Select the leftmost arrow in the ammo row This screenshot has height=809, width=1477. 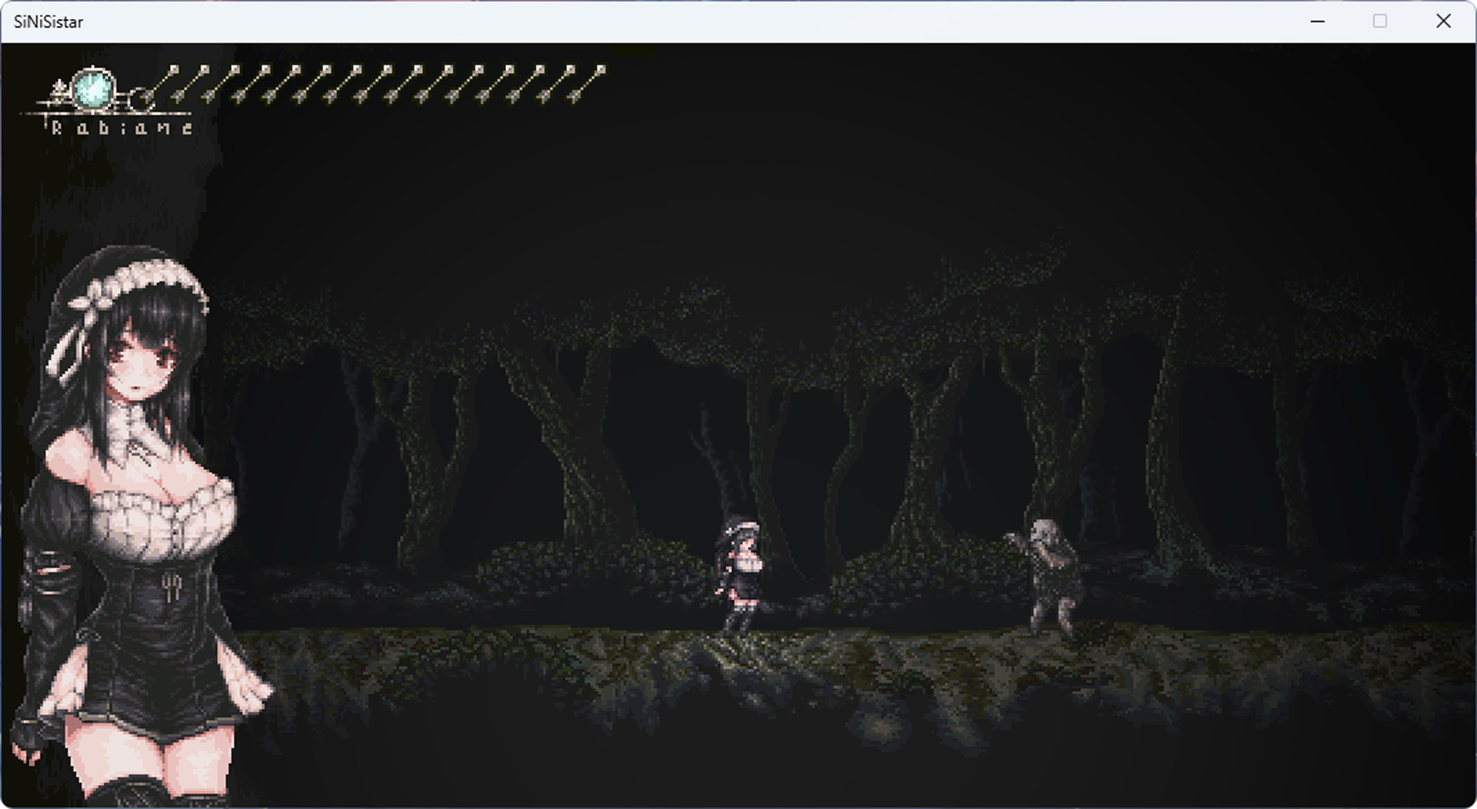tap(160, 85)
